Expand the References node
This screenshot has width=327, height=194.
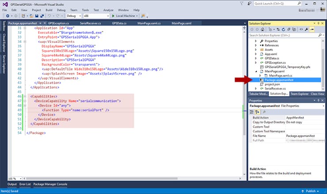256,45
